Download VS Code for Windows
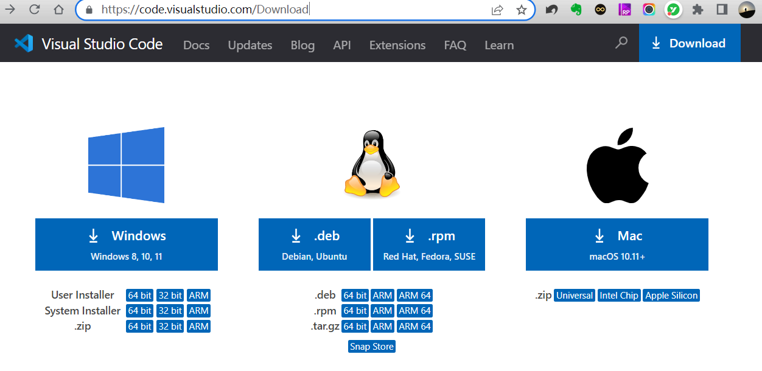Viewport: 762px width, 371px height. click(127, 244)
